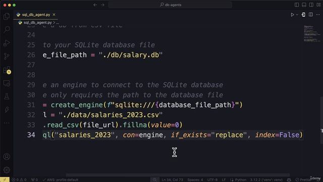Select the sql_db_agent.py editor tab

[36, 15]
